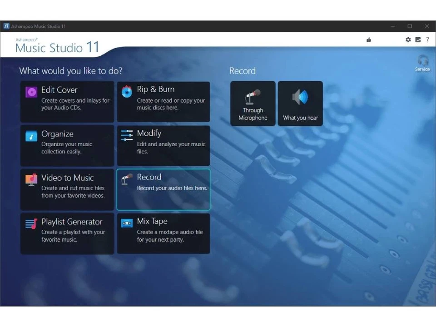436x327 pixels.
Task: Click the Organize music folder icon
Action: 31,136
